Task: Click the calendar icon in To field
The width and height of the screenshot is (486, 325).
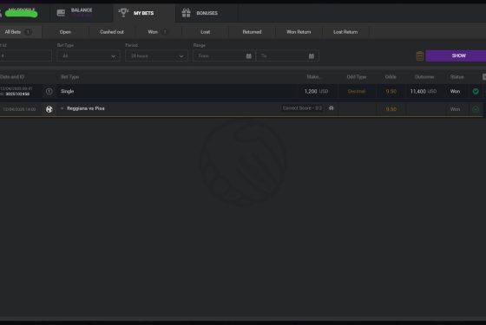Action: [312, 56]
